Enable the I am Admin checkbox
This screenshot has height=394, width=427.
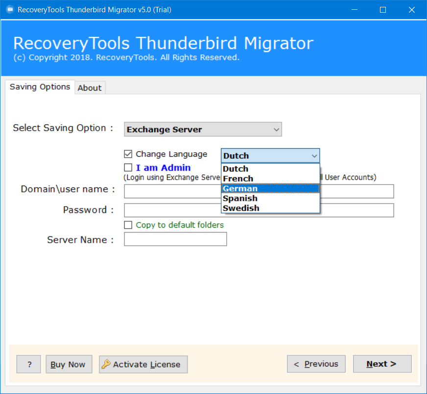[x=128, y=167]
